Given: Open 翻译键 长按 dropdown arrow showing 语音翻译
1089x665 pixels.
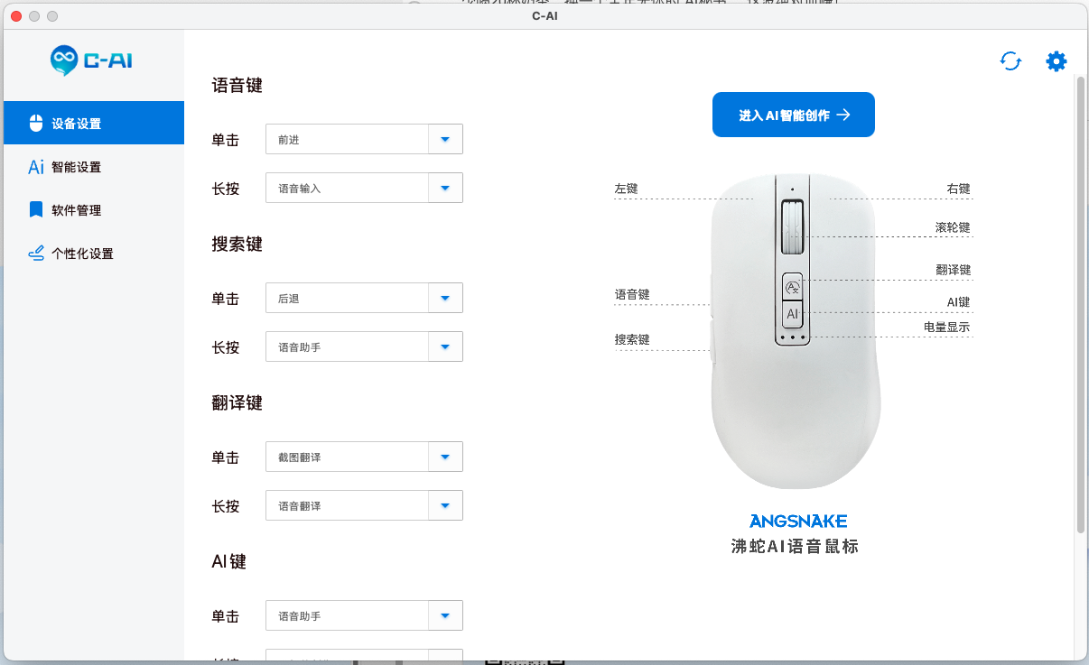Looking at the screenshot, I should pos(445,506).
